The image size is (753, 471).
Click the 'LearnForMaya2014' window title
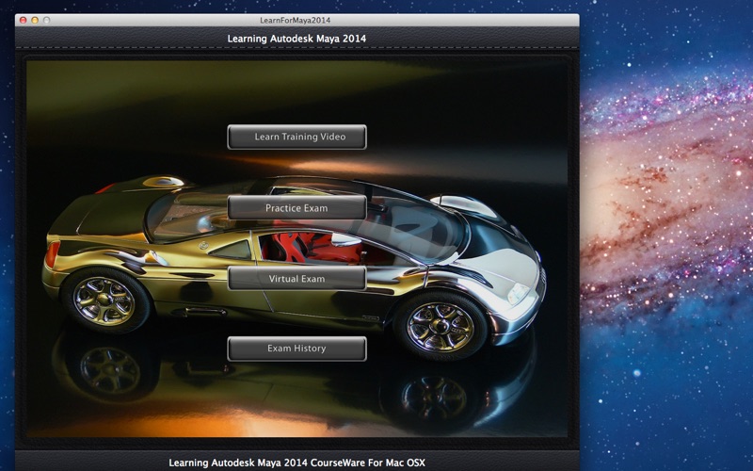point(295,20)
